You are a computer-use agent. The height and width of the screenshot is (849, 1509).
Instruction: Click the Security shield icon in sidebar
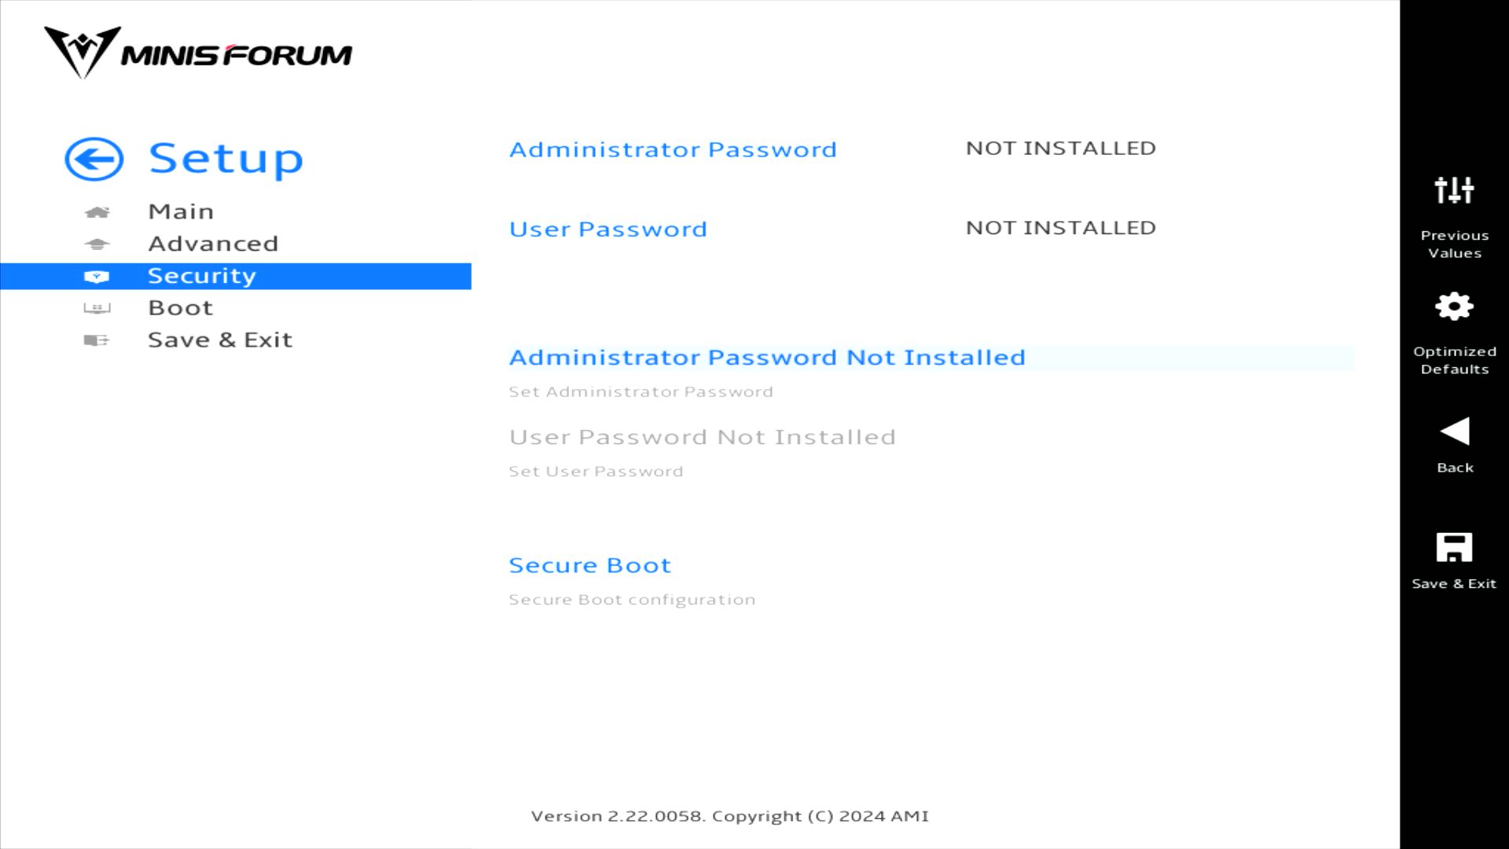pos(97,277)
